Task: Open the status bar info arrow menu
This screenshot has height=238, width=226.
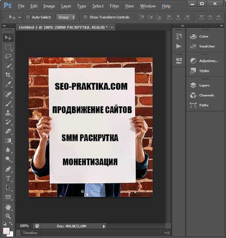Action: pos(104,226)
